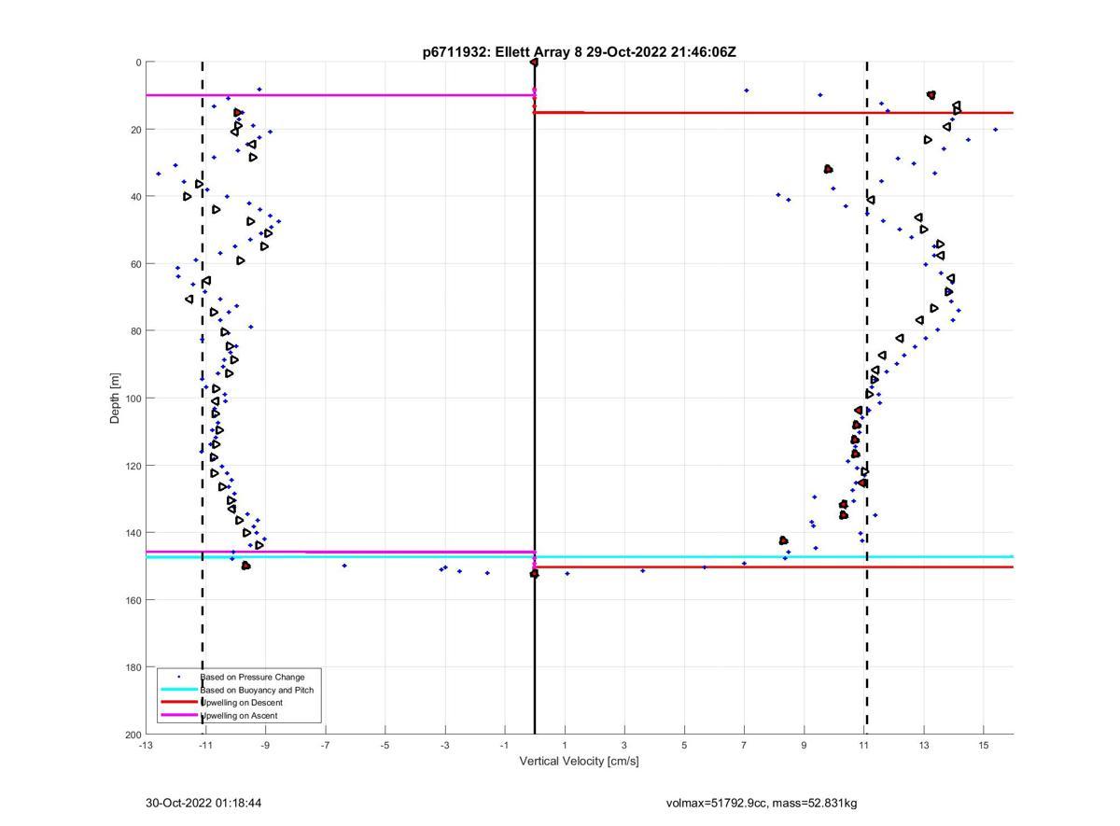Click x-axis tick label '-11'
The width and height of the screenshot is (1120, 826).
click(205, 746)
